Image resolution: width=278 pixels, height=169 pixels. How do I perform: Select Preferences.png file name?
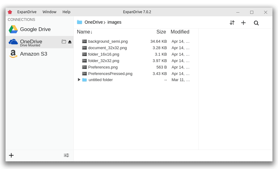click(x=103, y=67)
